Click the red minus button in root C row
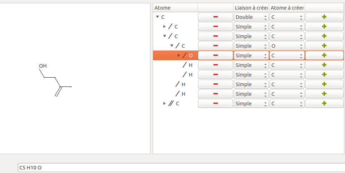The height and width of the screenshot is (173, 345). click(x=215, y=17)
